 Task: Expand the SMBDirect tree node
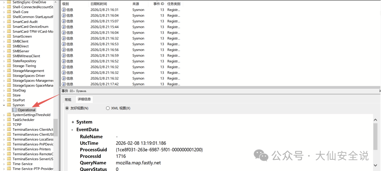click(x=4, y=46)
